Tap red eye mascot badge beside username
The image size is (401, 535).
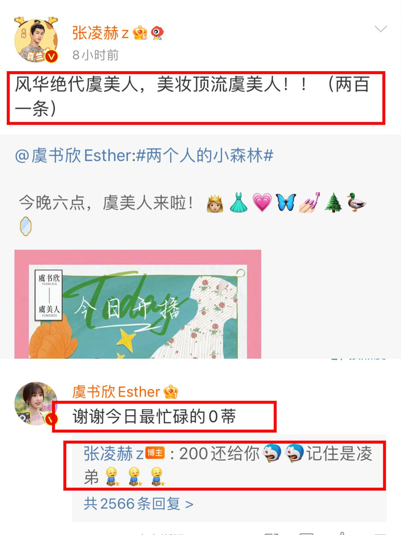pos(157,33)
